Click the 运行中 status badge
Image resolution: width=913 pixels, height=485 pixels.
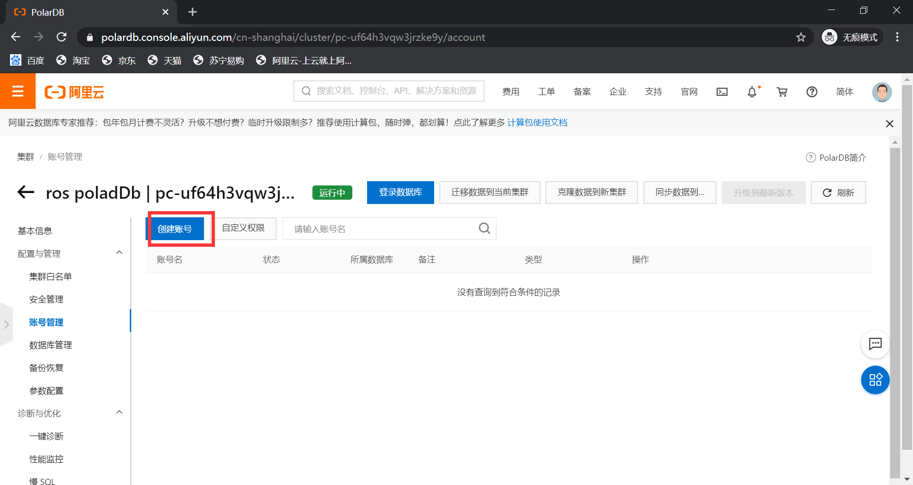pyautogui.click(x=332, y=193)
